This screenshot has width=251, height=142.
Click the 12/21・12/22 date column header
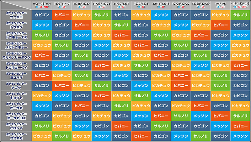pos(181,5)
